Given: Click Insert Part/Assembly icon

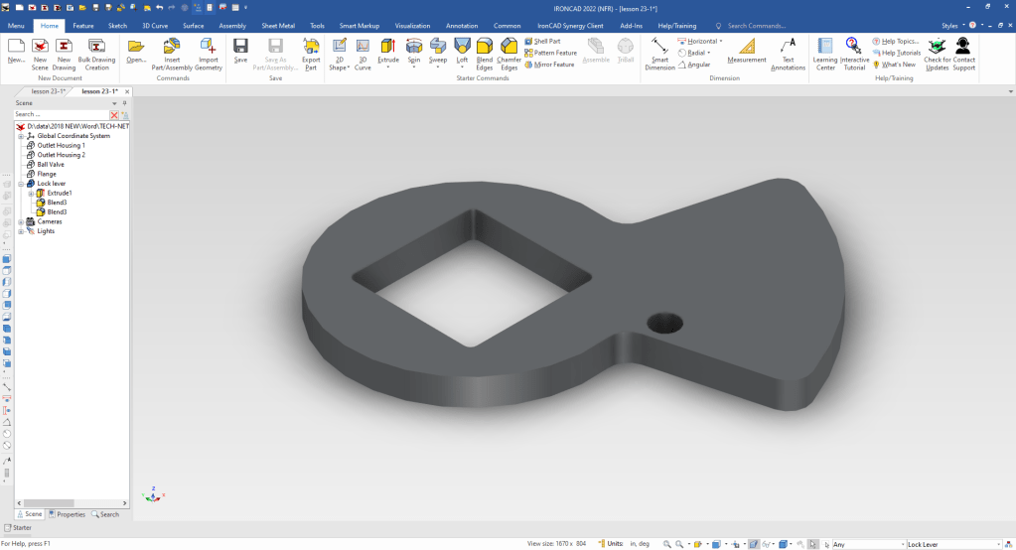Looking at the screenshot, I should [x=172, y=46].
